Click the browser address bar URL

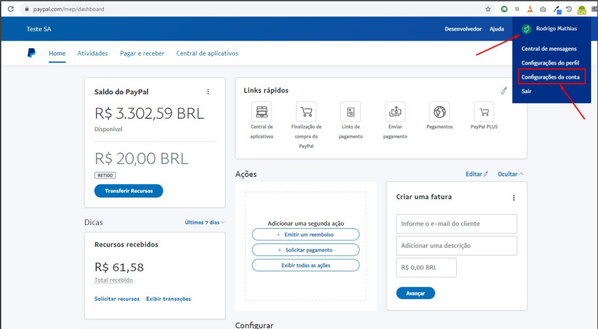tap(68, 9)
